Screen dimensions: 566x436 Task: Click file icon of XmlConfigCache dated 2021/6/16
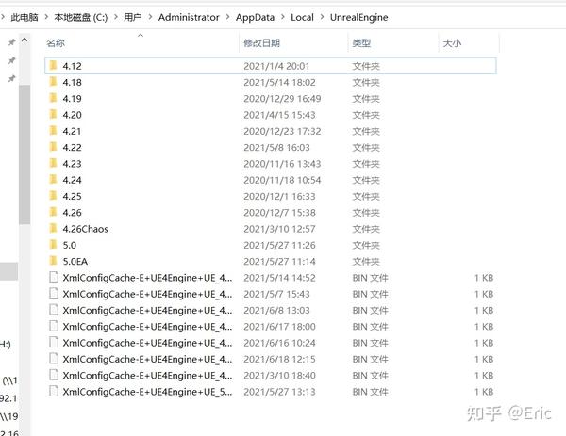point(54,343)
